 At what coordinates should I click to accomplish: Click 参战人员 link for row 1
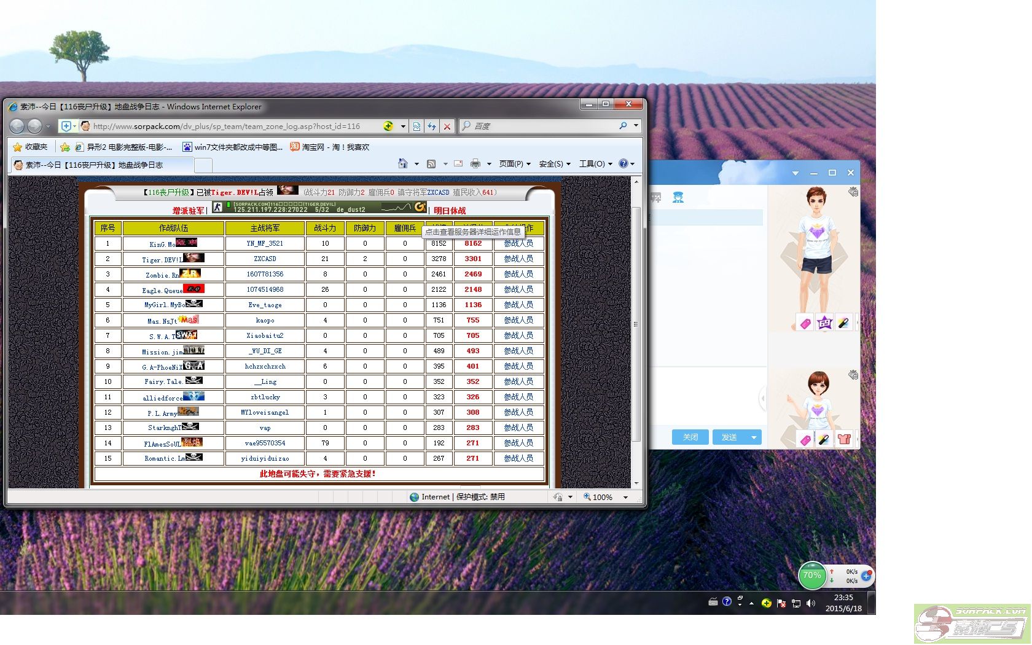click(518, 243)
